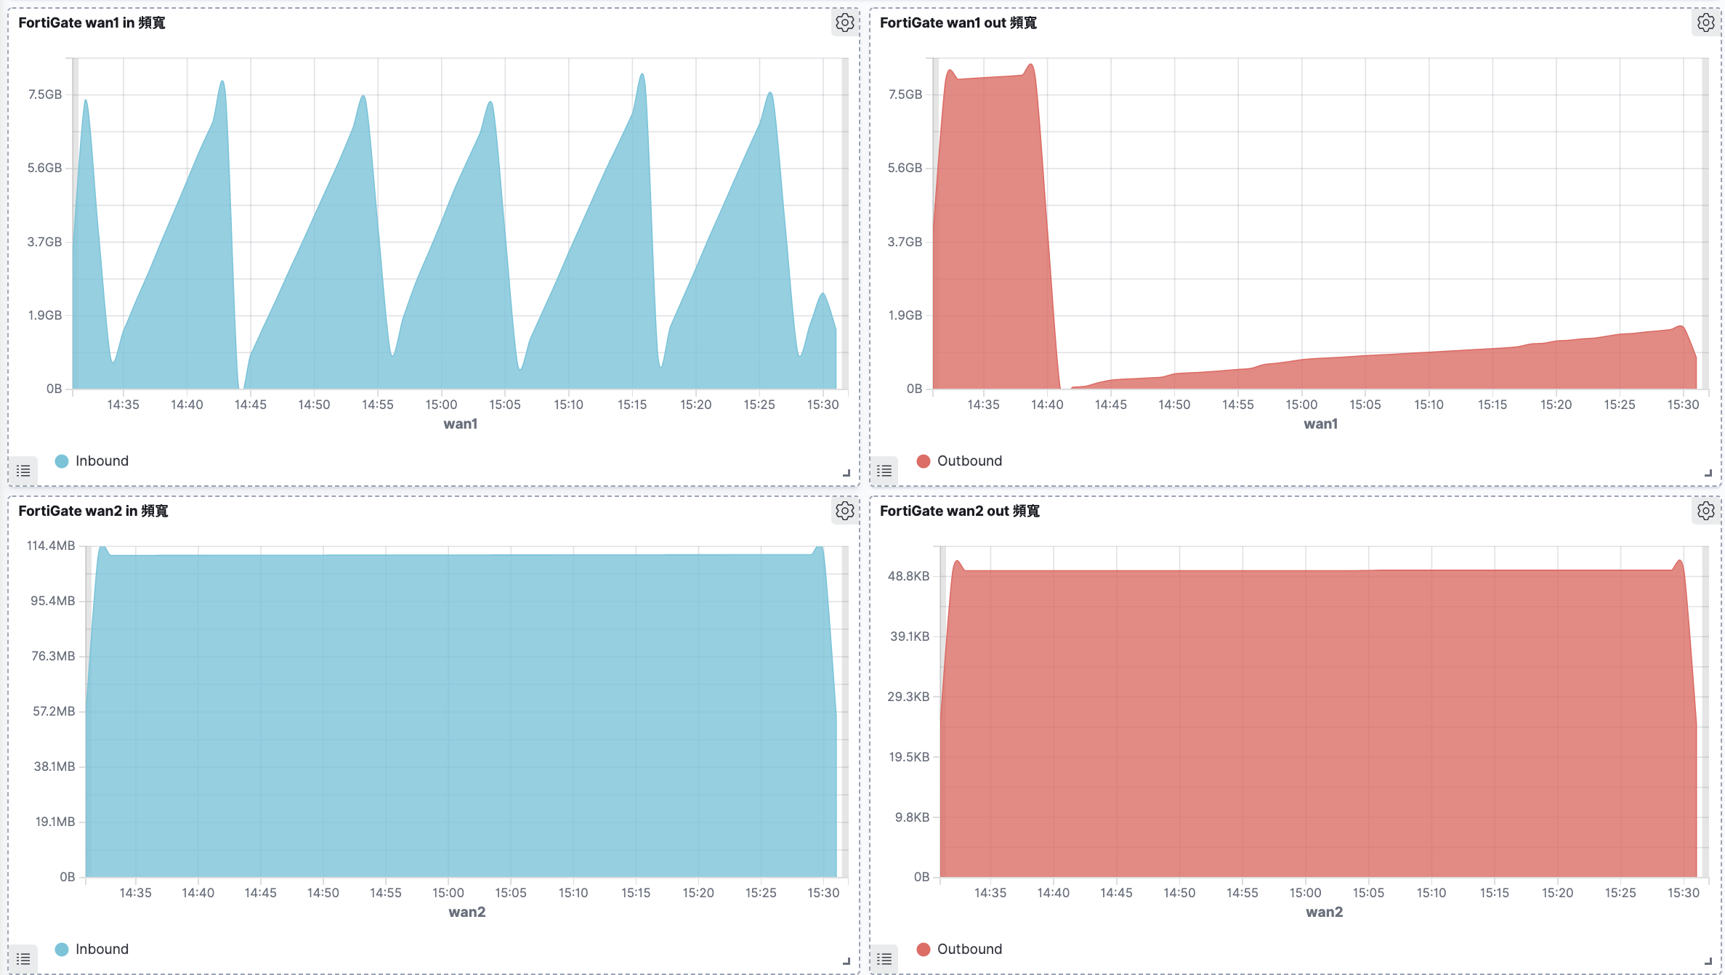Toggle Inbound series in wan1 in legend
This screenshot has height=975, width=1725.
point(102,461)
